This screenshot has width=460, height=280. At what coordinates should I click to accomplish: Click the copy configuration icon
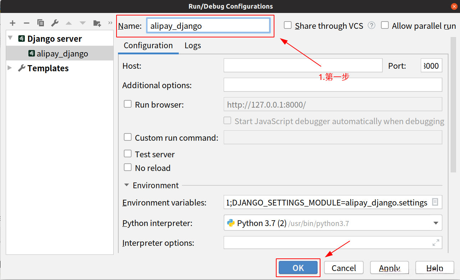tap(41, 23)
